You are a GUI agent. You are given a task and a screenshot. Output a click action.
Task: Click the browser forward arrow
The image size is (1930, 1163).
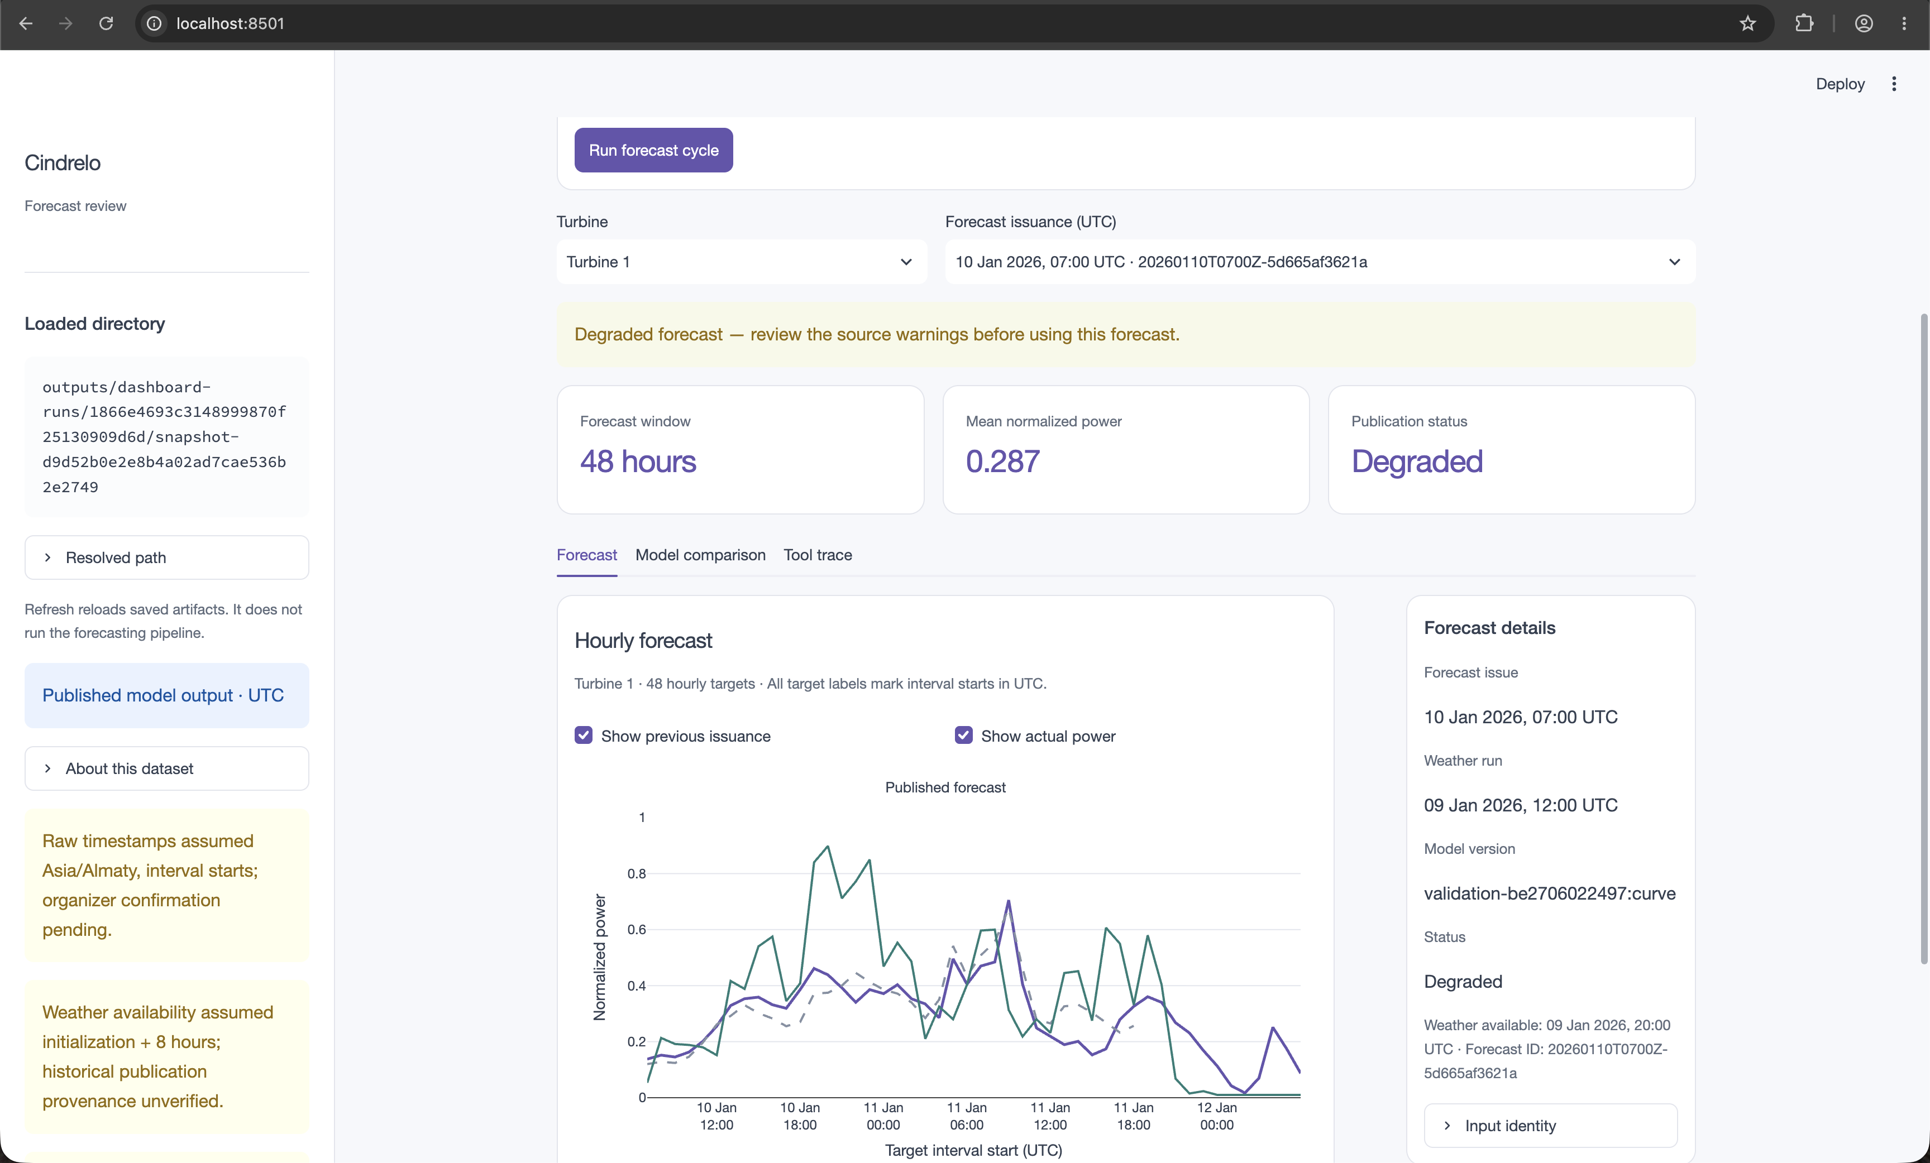[x=66, y=23]
